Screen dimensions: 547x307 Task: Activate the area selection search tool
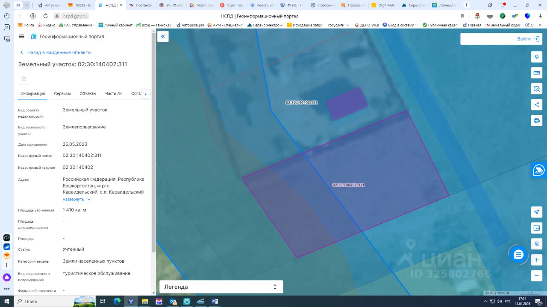(537, 89)
